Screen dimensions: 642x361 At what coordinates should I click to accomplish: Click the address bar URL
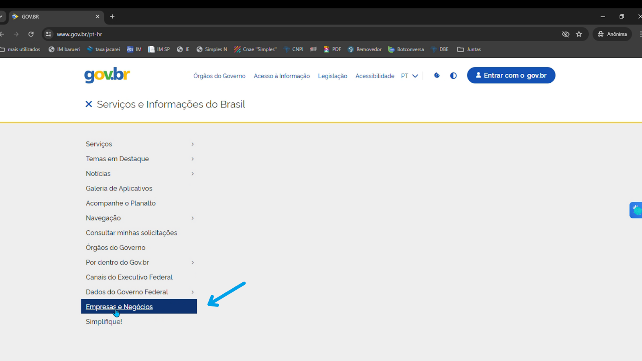79,34
